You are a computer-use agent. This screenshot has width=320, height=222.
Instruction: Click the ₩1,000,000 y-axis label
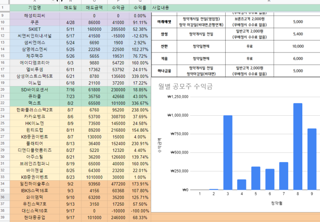(x=178, y=115)
